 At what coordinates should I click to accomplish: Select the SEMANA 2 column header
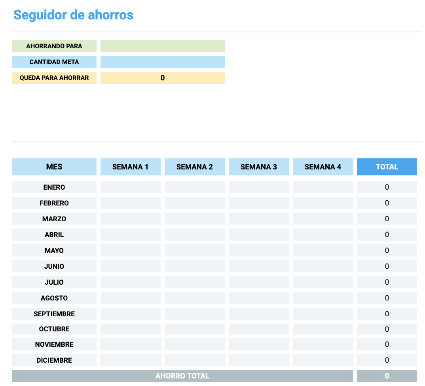(x=195, y=167)
